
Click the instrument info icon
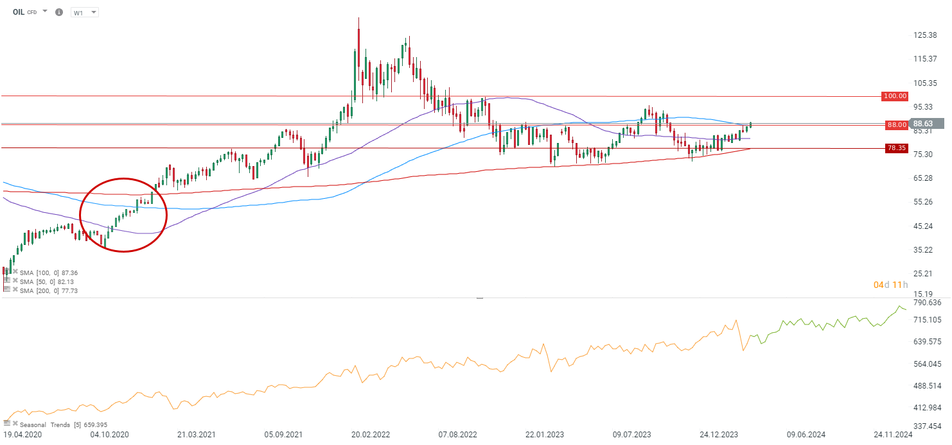pos(59,12)
